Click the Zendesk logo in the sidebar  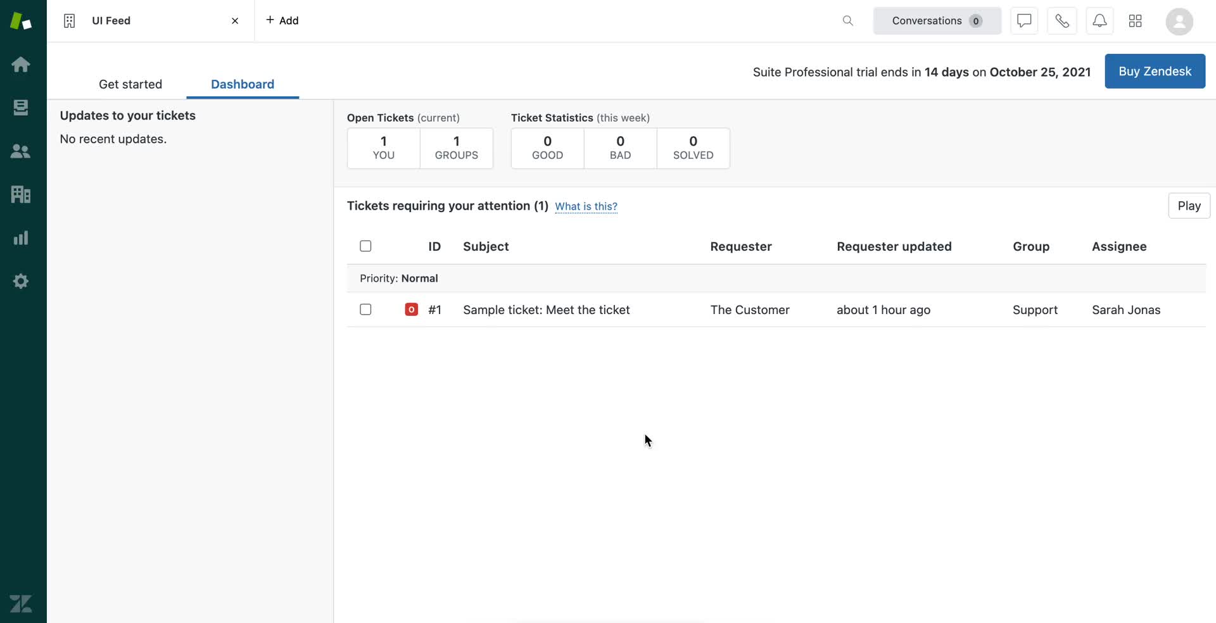pyautogui.click(x=20, y=20)
